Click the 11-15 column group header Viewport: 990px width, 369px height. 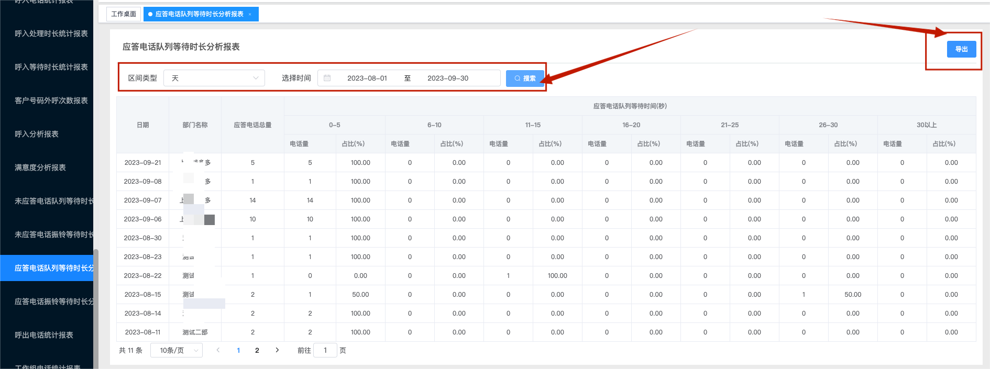coord(533,125)
